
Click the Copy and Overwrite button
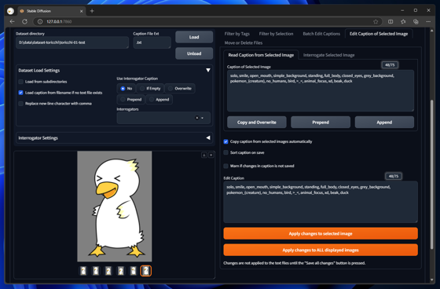tap(257, 123)
